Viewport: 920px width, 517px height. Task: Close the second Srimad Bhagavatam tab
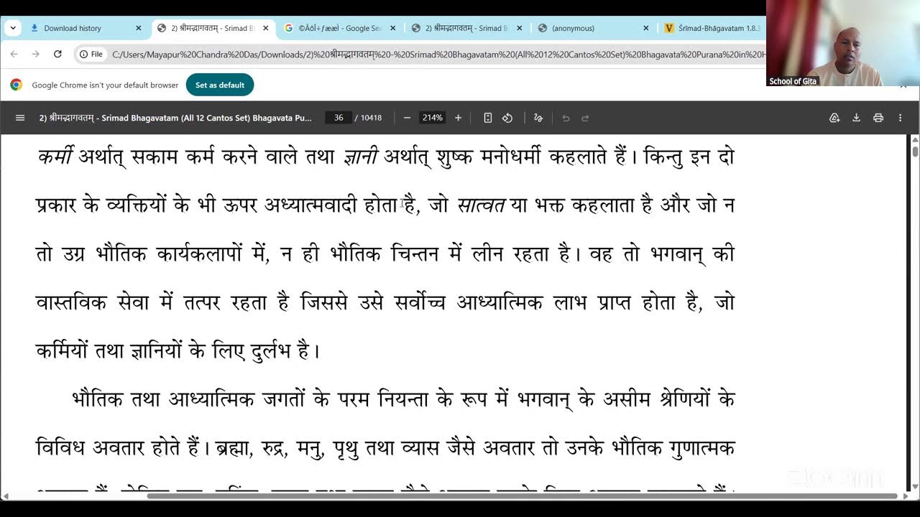[519, 28]
